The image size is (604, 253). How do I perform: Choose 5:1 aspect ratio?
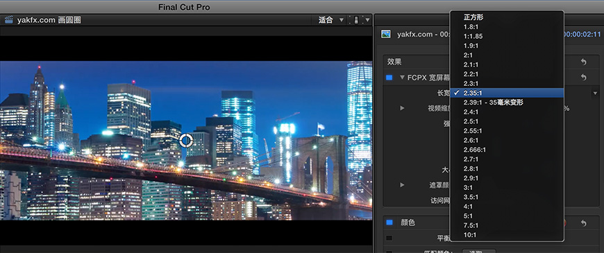507,216
